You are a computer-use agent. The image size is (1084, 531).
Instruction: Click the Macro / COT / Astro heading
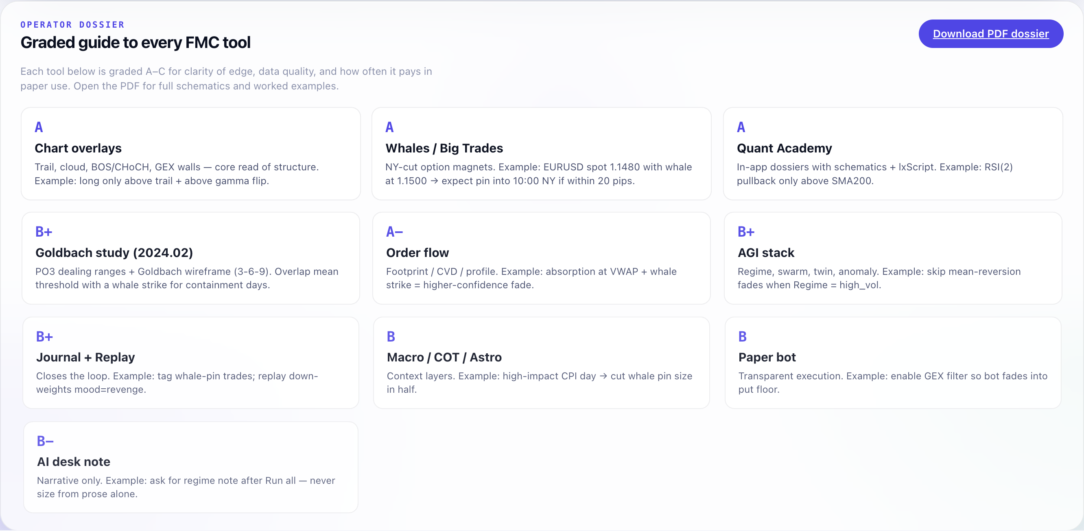point(444,357)
